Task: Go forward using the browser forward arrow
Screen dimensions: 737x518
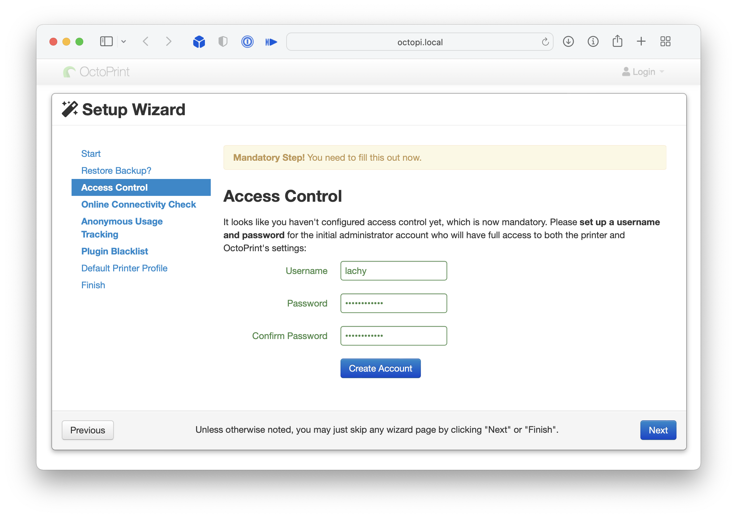Action: (x=168, y=42)
